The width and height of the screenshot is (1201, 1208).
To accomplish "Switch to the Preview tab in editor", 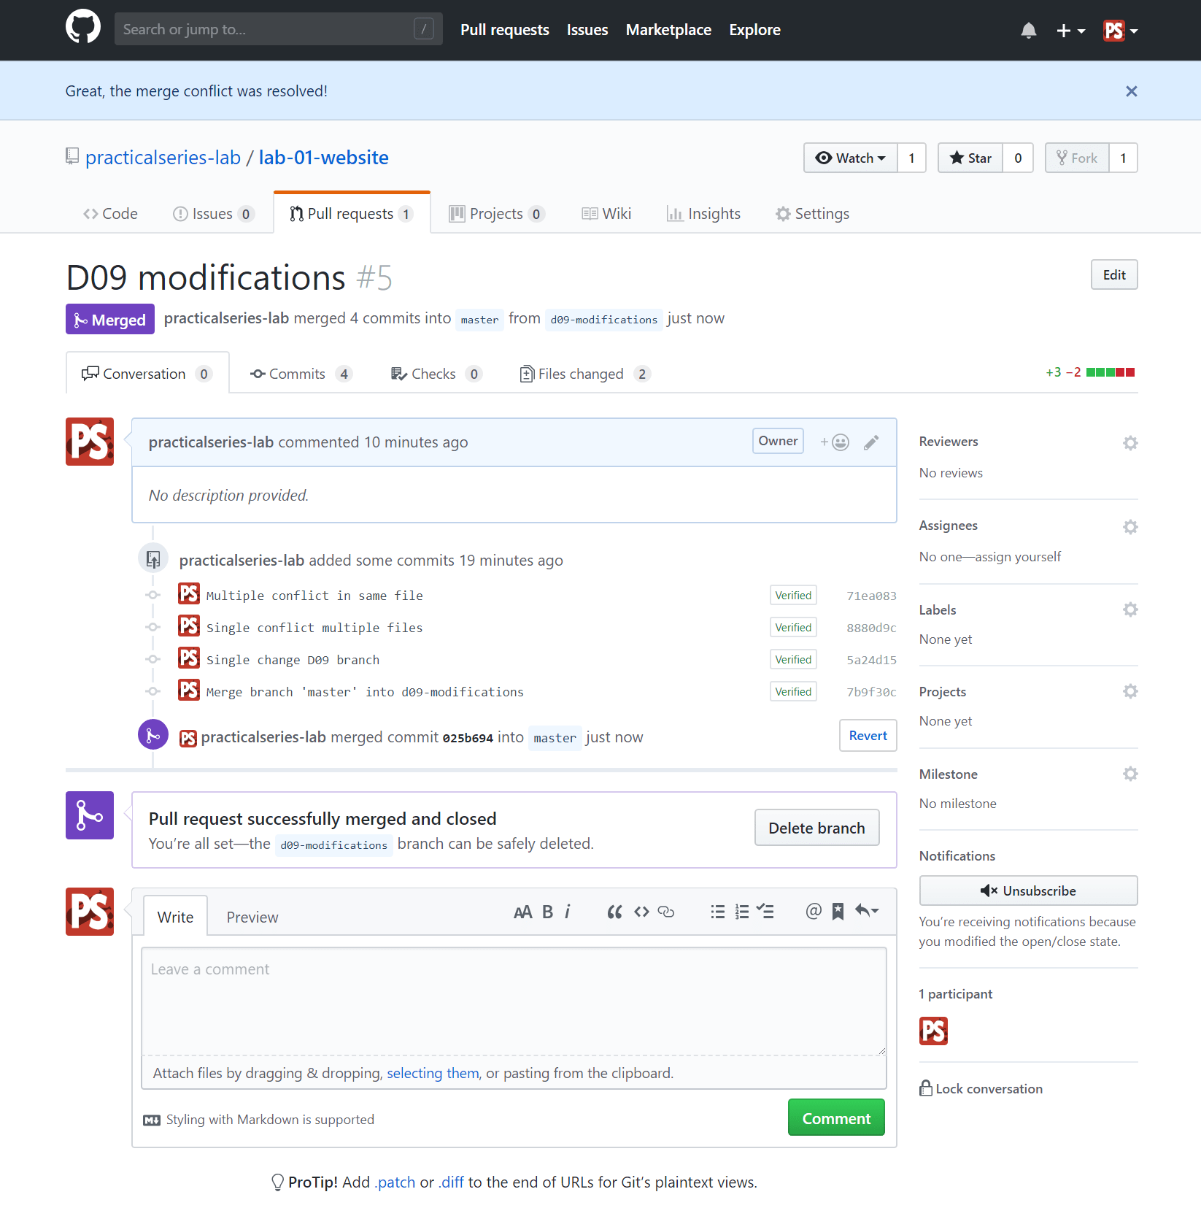I will [x=252, y=917].
